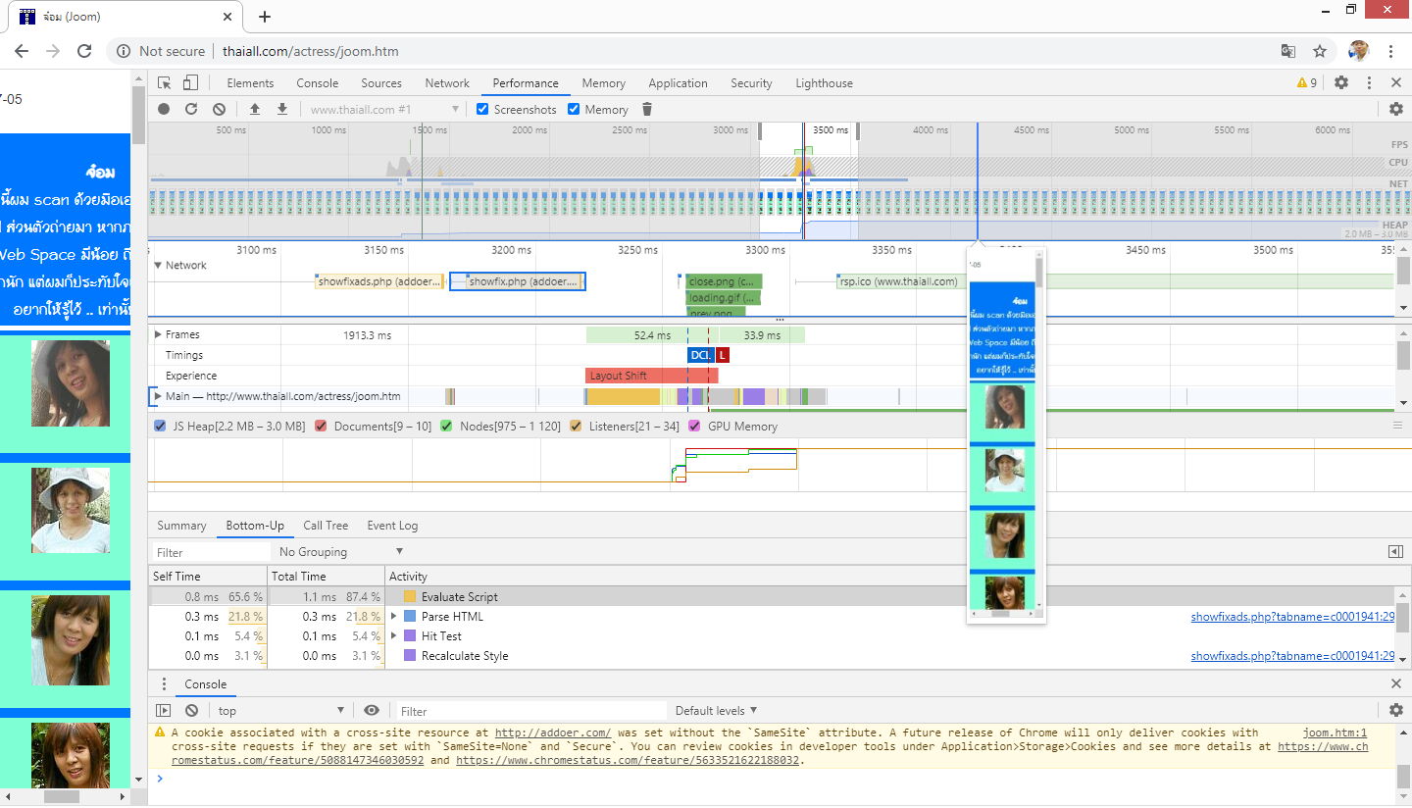Toggle the device toolbar icon

190,83
